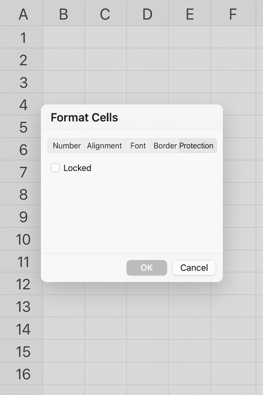
Task: Select column F header
Action: (233, 14)
